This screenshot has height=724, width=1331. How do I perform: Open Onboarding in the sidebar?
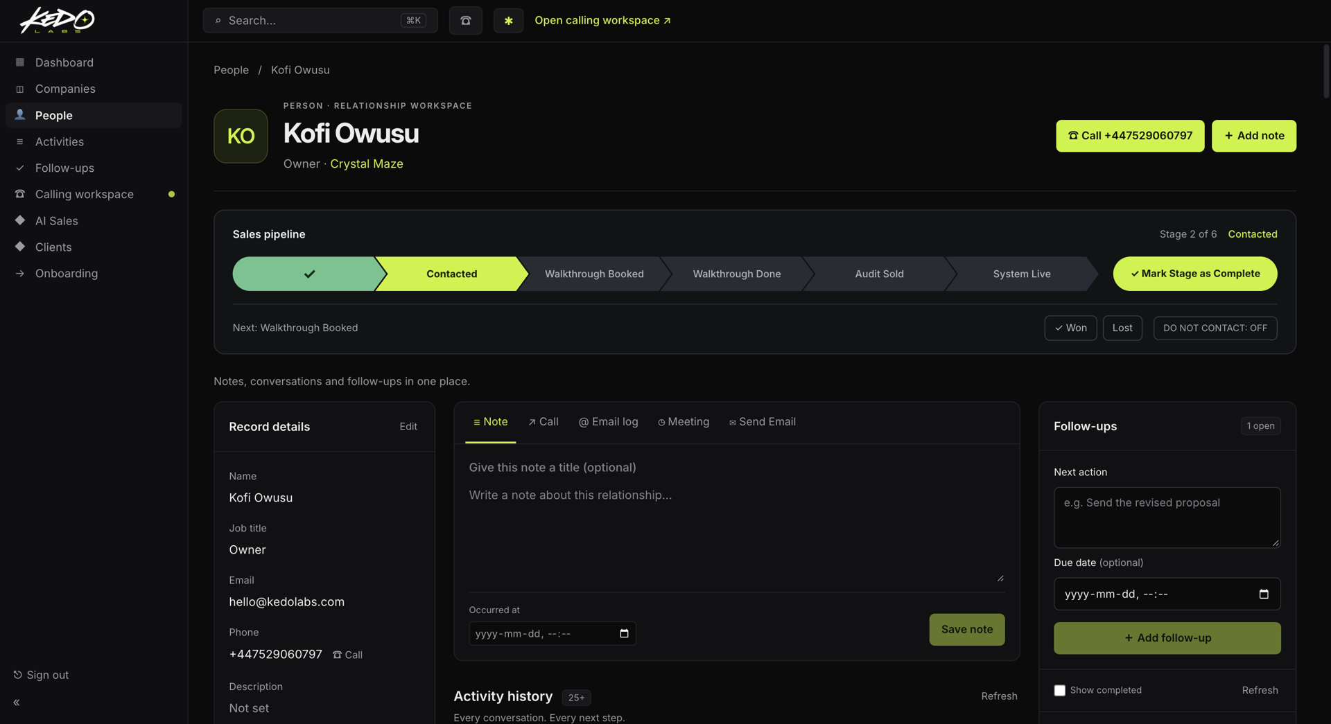click(94, 273)
